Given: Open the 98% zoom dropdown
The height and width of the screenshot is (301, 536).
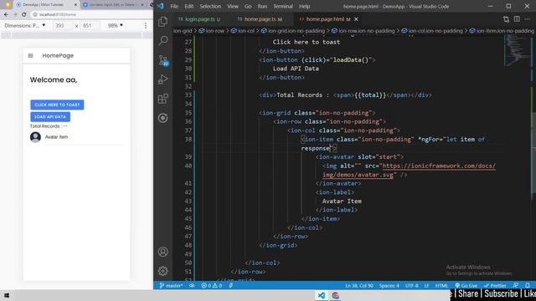Looking at the screenshot, I should coord(116,26).
